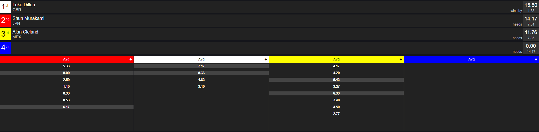Click the white 1st place badge
The height and width of the screenshot is (132, 539).
click(x=5, y=7)
